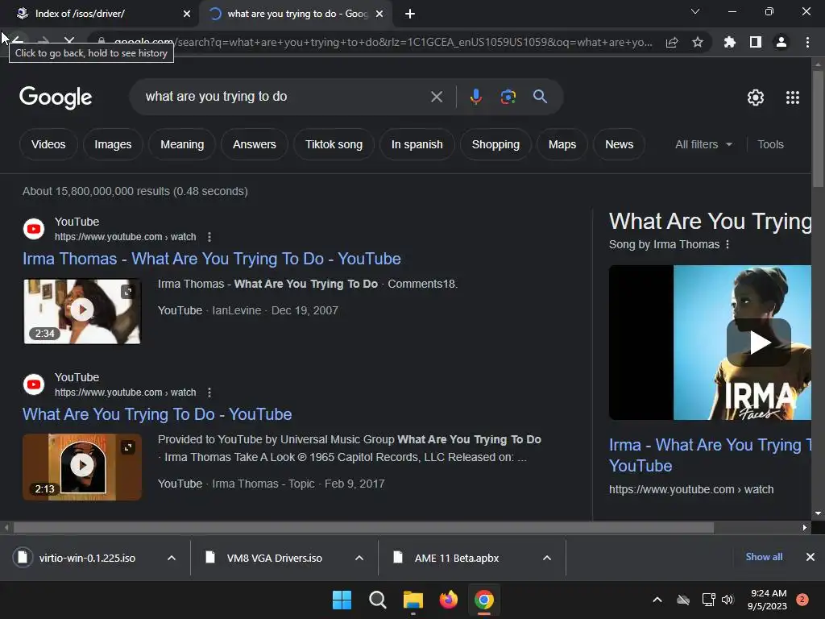Image resolution: width=825 pixels, height=619 pixels.
Task: Open File Explorer from taskbar
Action: (413, 600)
